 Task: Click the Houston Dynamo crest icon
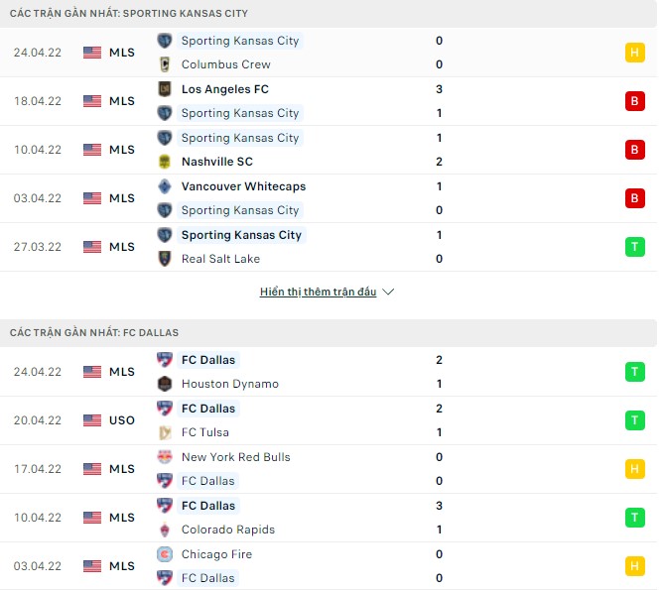point(165,384)
